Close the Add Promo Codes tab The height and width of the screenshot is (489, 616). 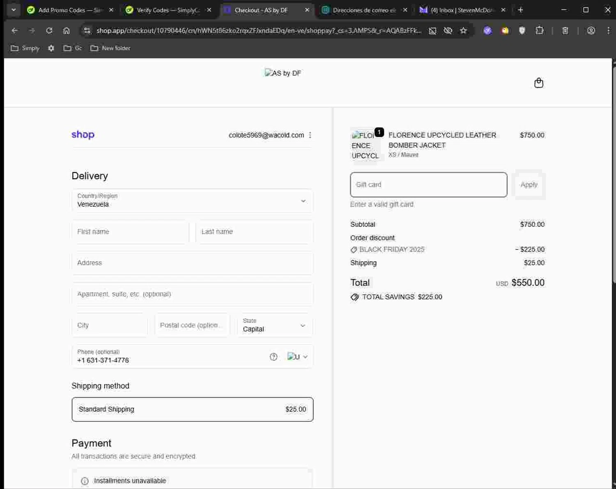111,10
